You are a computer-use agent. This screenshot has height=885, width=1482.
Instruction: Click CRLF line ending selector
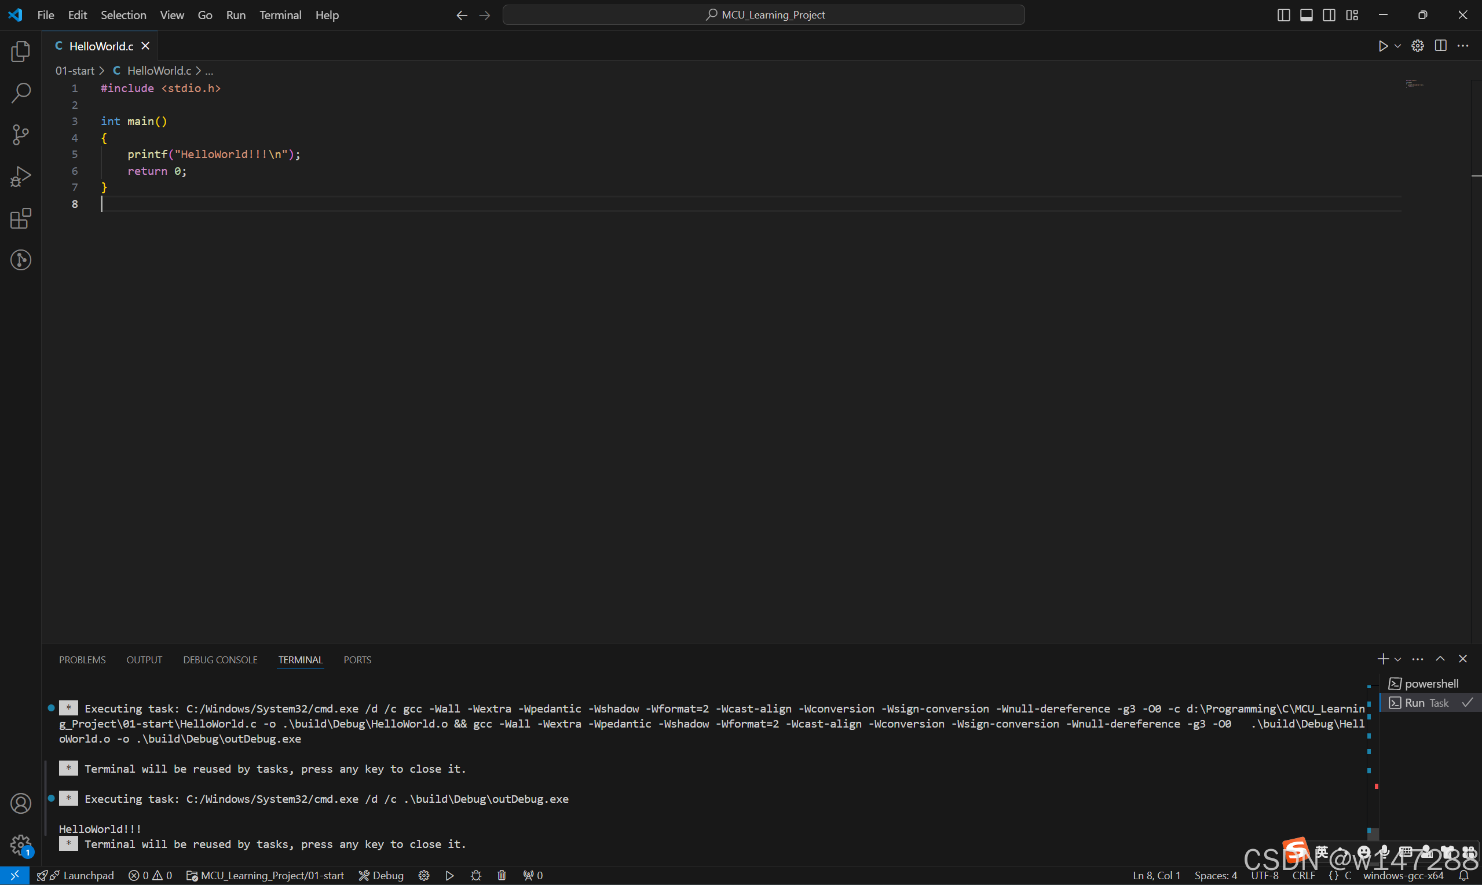(x=1304, y=875)
